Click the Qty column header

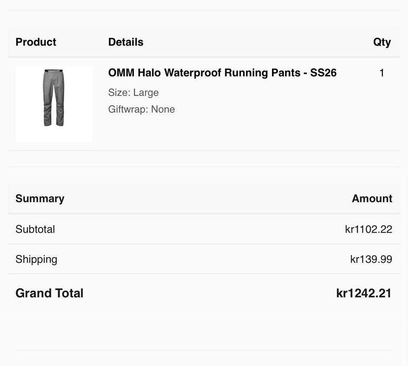(382, 42)
